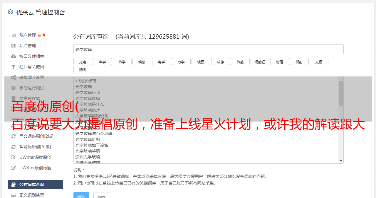Click the results list scrollbar thumb

(x=341, y=94)
